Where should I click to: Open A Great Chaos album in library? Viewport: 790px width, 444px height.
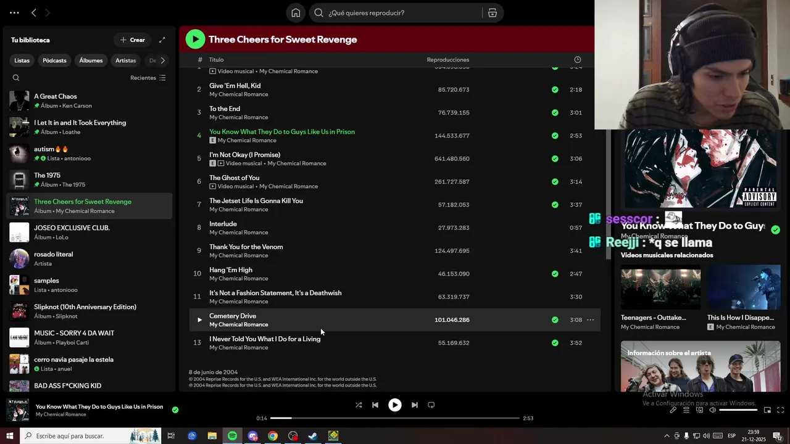pos(89,101)
